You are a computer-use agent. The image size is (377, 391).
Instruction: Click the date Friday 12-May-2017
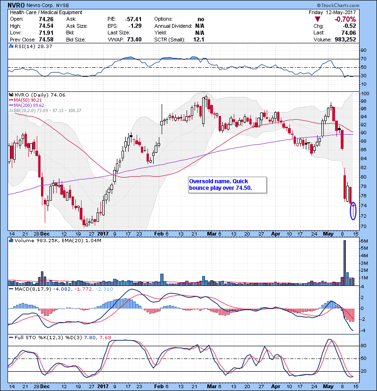[x=332, y=12]
